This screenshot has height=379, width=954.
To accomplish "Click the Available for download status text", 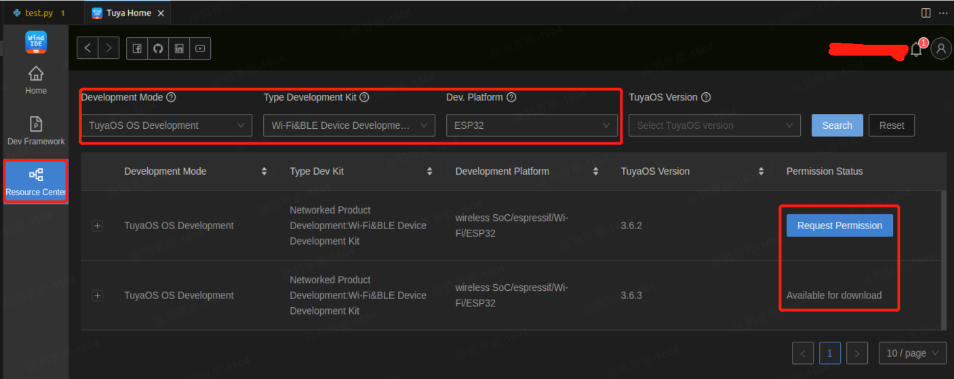I will [834, 296].
